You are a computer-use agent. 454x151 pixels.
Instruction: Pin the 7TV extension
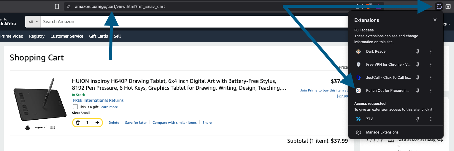coord(418,119)
